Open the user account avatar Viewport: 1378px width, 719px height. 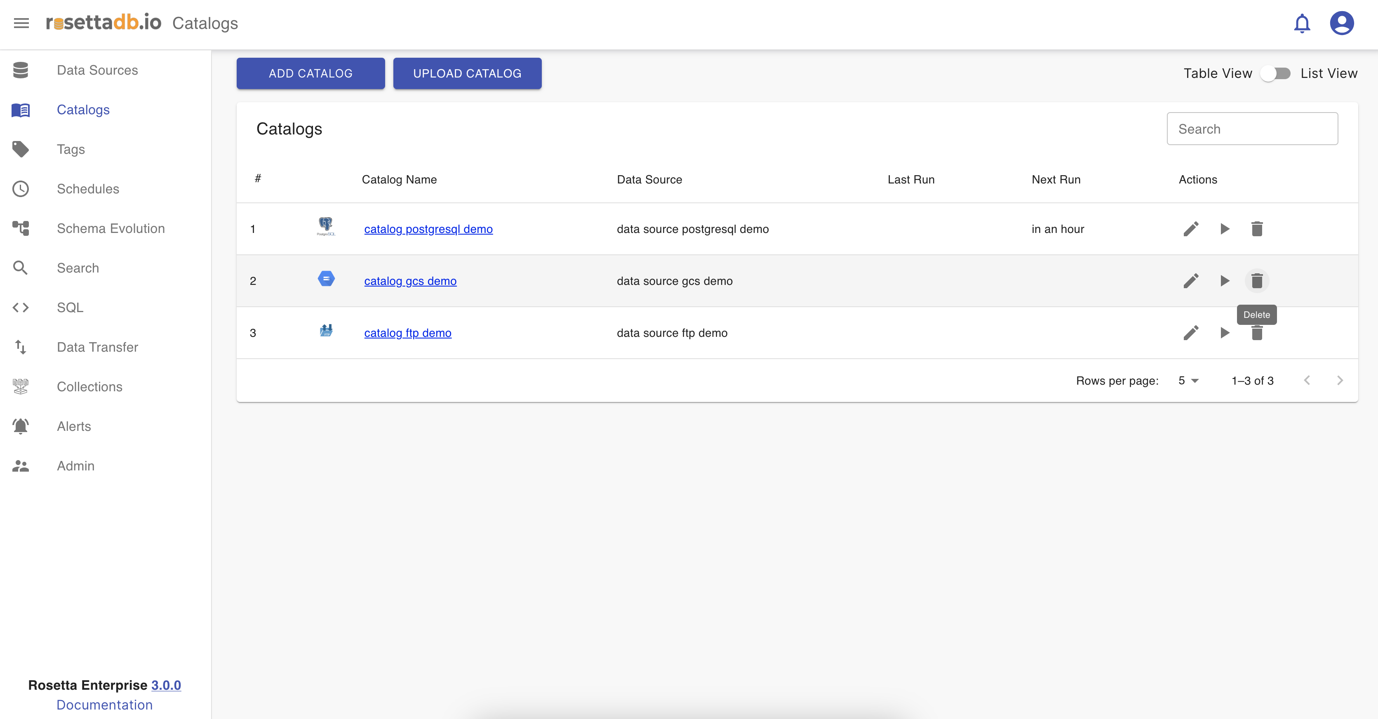(1341, 23)
